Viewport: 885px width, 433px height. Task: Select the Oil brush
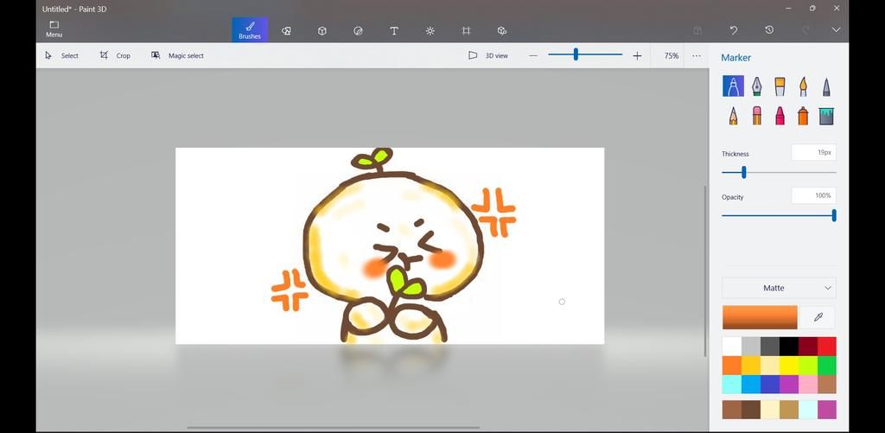[x=780, y=86]
